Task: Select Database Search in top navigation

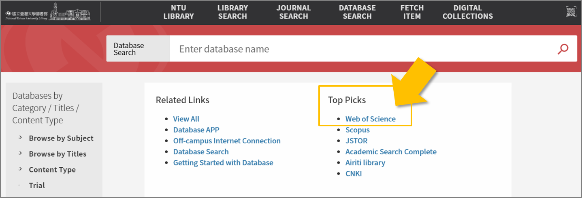Action: 357,12
